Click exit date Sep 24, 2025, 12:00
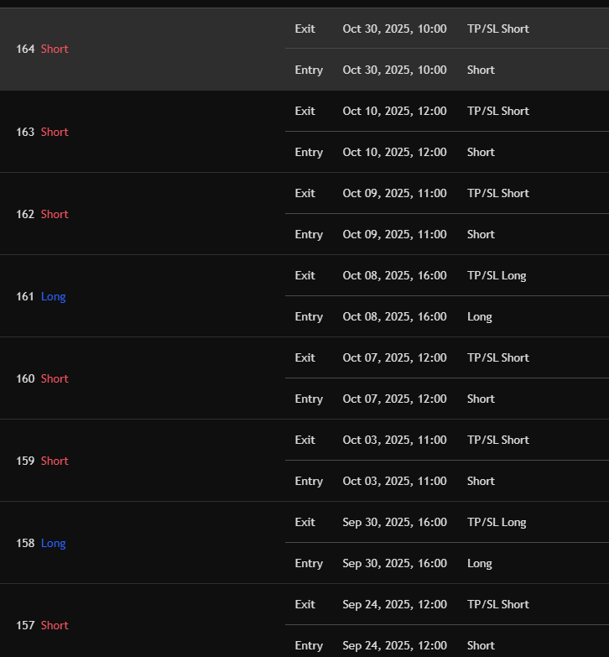Image resolution: width=609 pixels, height=657 pixels. point(394,604)
